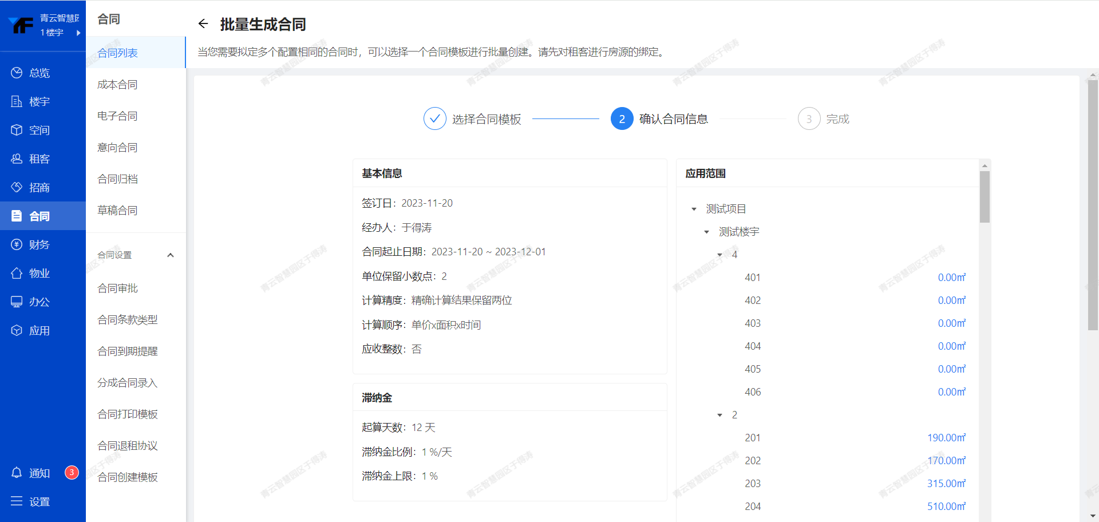
Task: Open the 物业 house icon in sidebar
Action: [x=17, y=273]
